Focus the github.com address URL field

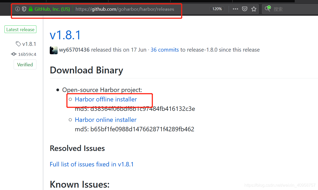125,9
